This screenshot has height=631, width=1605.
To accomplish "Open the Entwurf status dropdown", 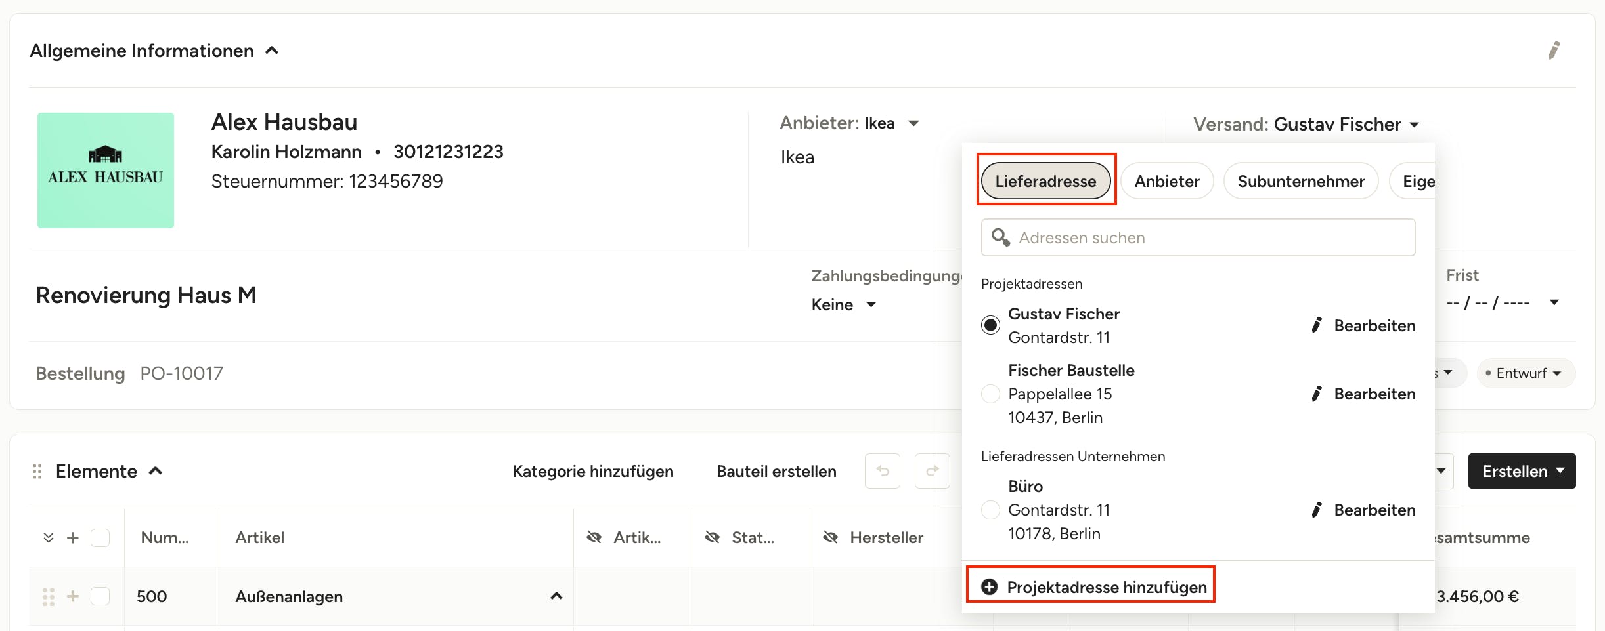I will [x=1526, y=373].
